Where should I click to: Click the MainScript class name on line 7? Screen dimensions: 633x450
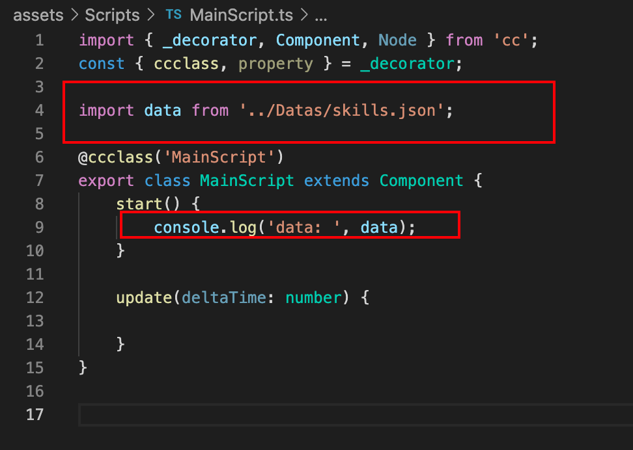tap(246, 181)
